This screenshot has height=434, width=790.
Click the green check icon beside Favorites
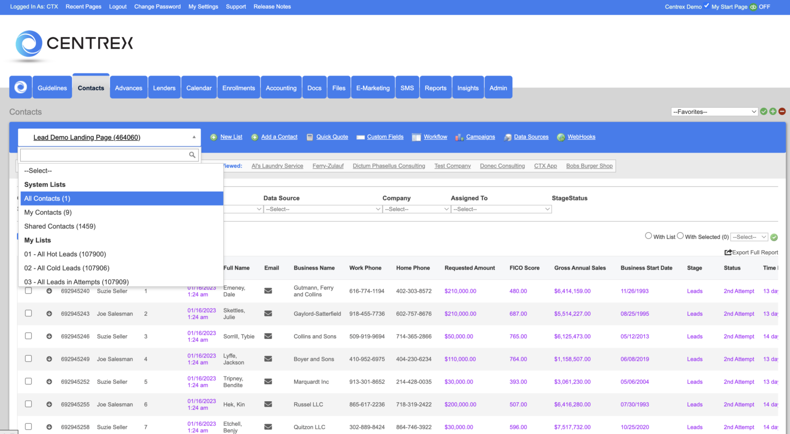764,111
